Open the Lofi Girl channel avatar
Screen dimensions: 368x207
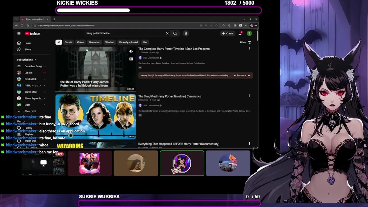(19, 73)
